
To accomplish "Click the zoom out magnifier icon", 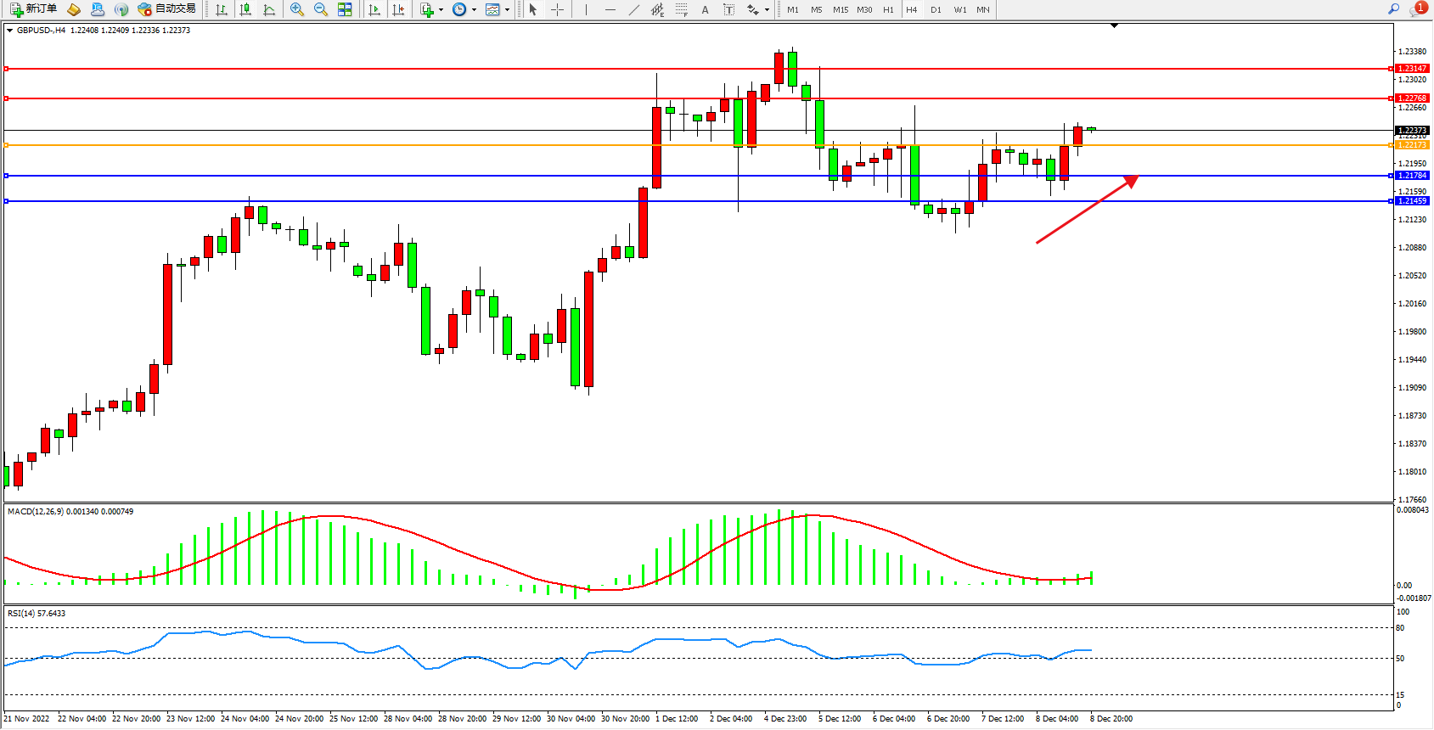I will coord(321,9).
